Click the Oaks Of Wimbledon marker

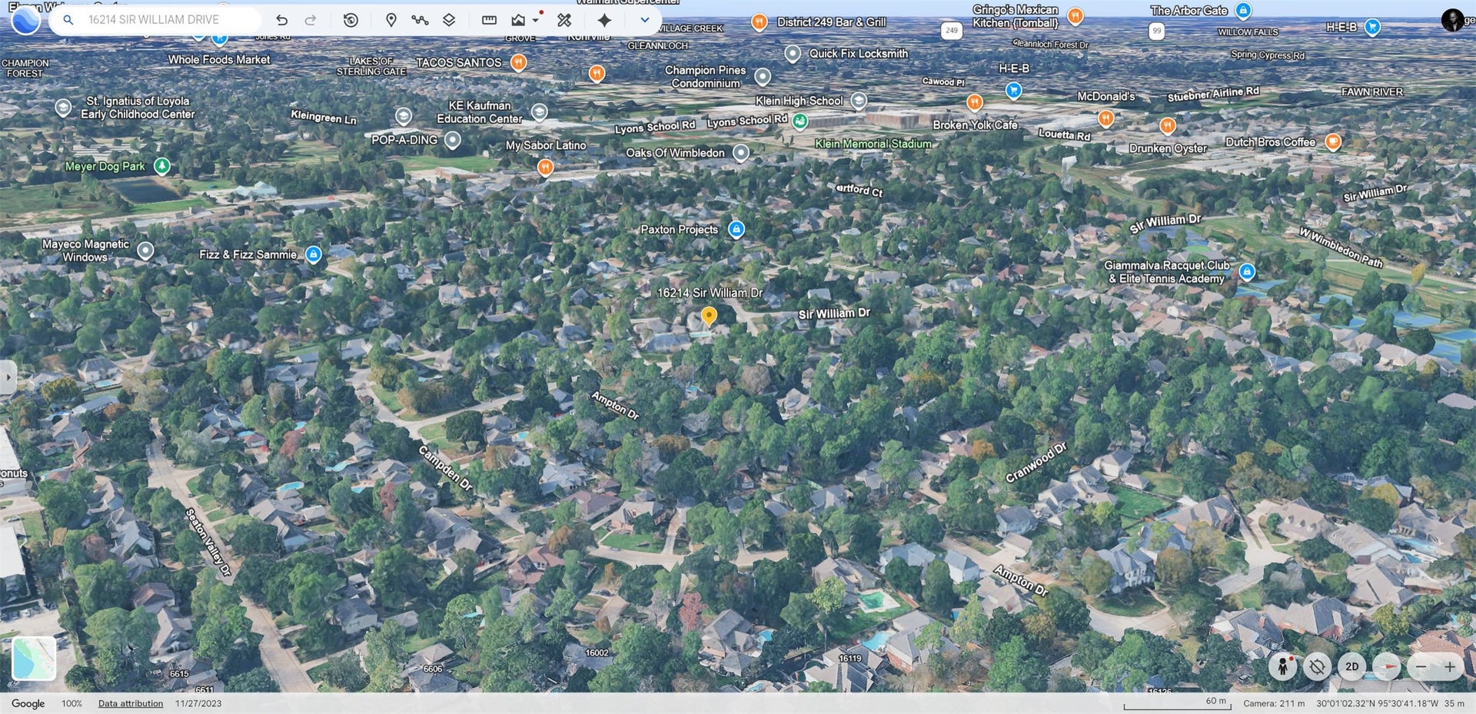coord(740,152)
